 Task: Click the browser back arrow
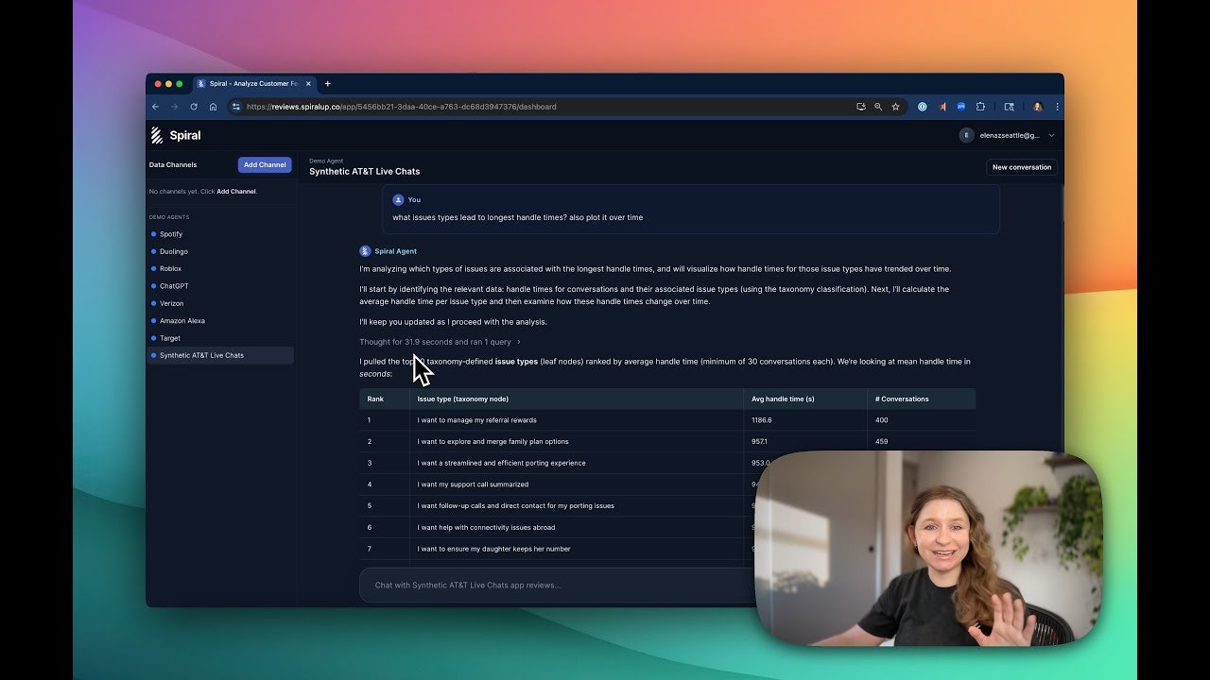point(156,107)
